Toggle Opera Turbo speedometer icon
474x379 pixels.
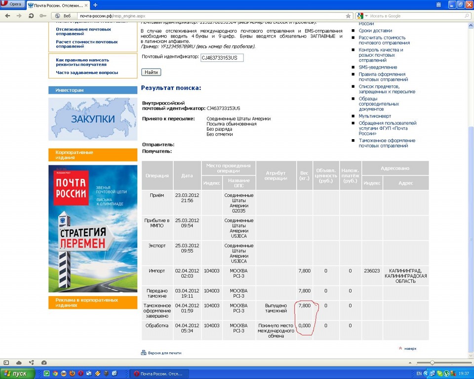pos(44,362)
